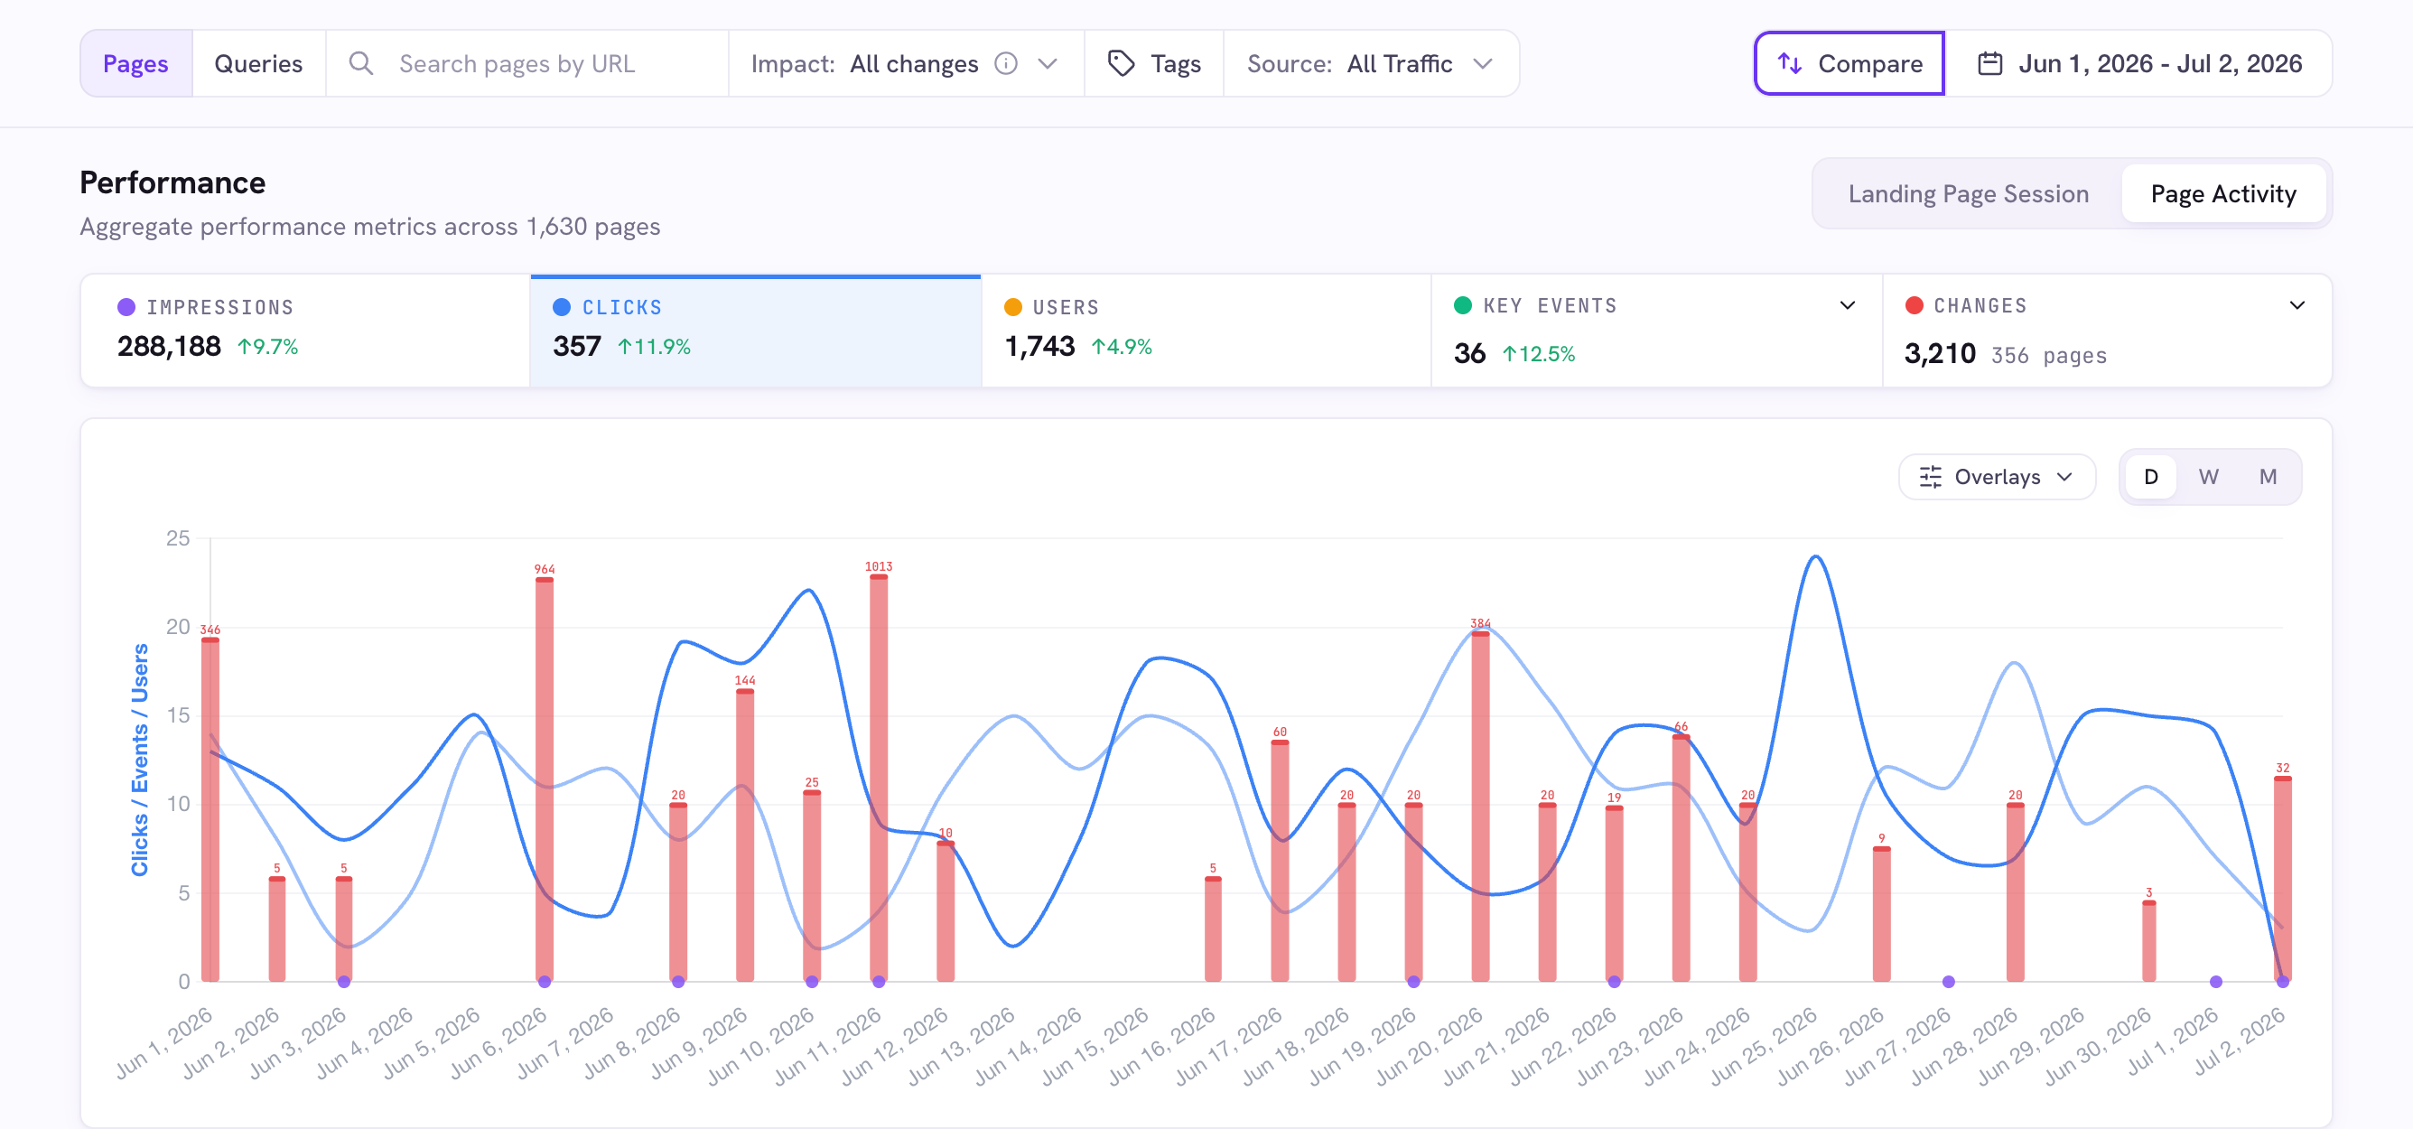This screenshot has height=1129, width=2413.
Task: Click the purple marker on Jun 3
Action: 344,982
